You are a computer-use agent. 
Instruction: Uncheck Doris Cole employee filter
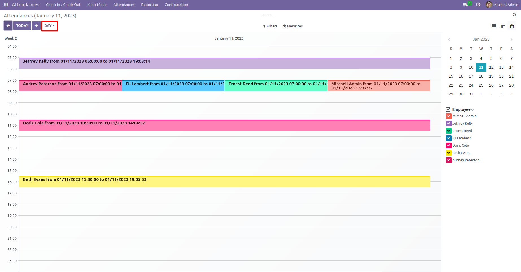click(x=449, y=146)
